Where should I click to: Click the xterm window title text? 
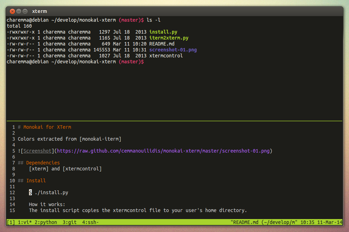40,11
